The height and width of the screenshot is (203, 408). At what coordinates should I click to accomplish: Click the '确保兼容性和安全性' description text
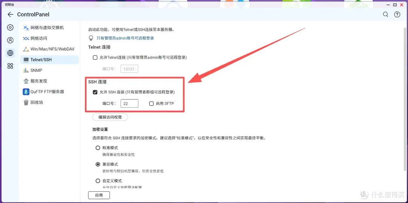coord(118,155)
